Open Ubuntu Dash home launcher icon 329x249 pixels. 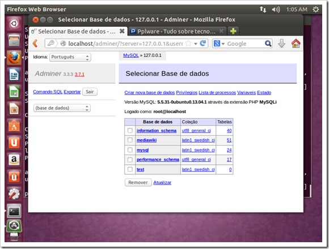(x=14, y=23)
